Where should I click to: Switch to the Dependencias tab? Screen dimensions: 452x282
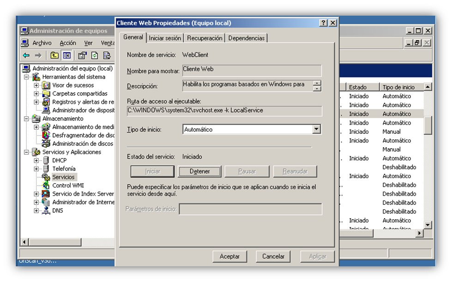247,38
